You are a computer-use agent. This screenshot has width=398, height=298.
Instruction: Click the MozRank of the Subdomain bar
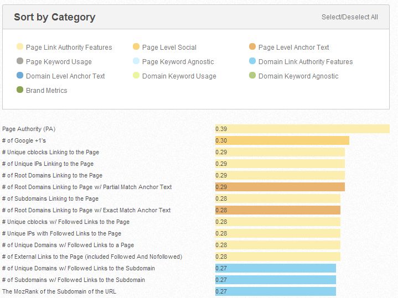[x=276, y=291]
